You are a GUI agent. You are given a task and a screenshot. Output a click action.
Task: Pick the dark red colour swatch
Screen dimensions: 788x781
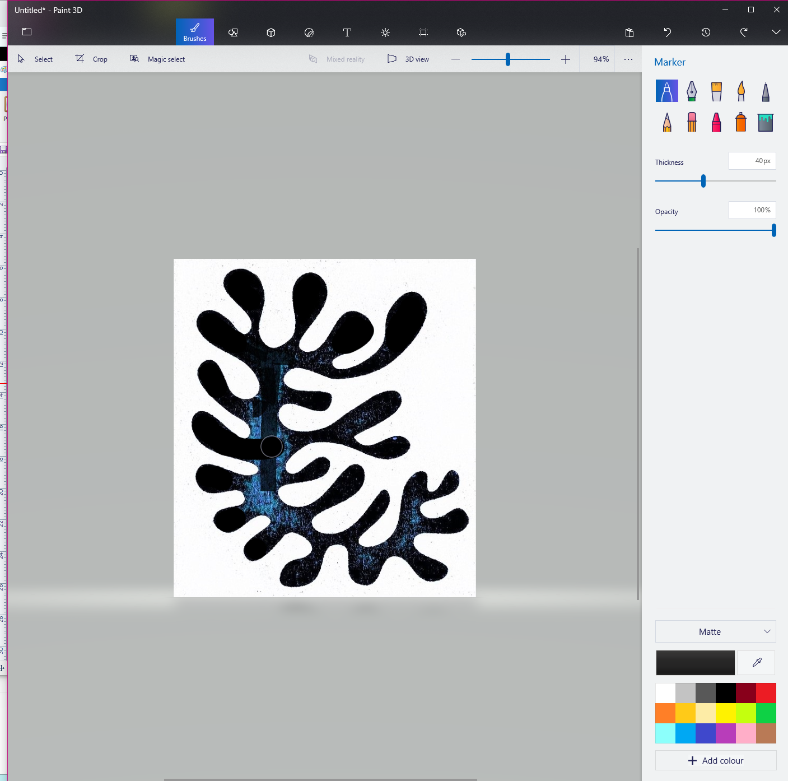(x=746, y=693)
